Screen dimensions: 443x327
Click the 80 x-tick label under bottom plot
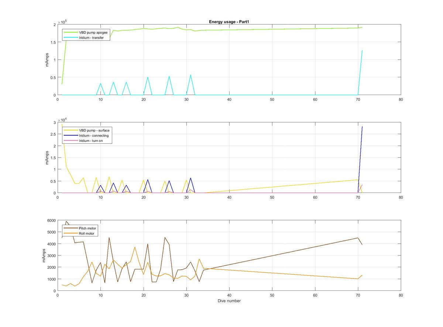pos(401,295)
